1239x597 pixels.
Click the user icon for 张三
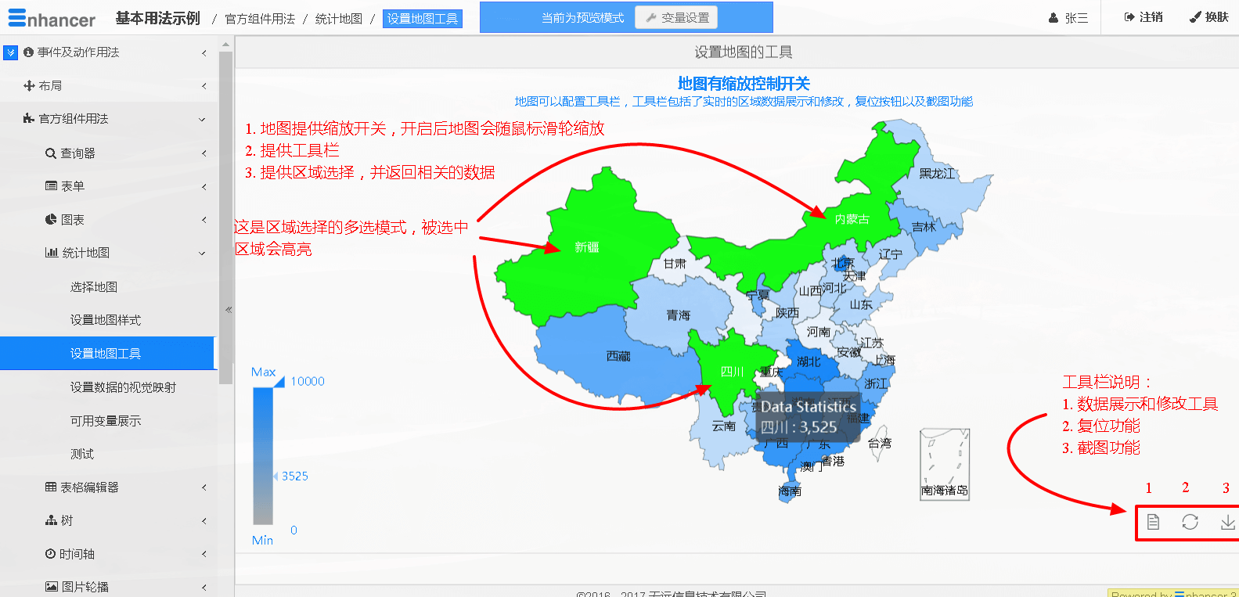click(x=1054, y=18)
